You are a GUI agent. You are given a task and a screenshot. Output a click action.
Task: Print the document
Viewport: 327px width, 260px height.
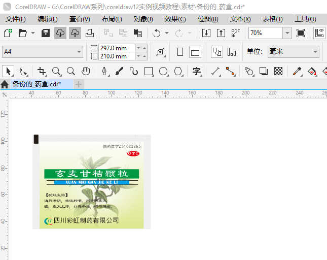point(90,33)
